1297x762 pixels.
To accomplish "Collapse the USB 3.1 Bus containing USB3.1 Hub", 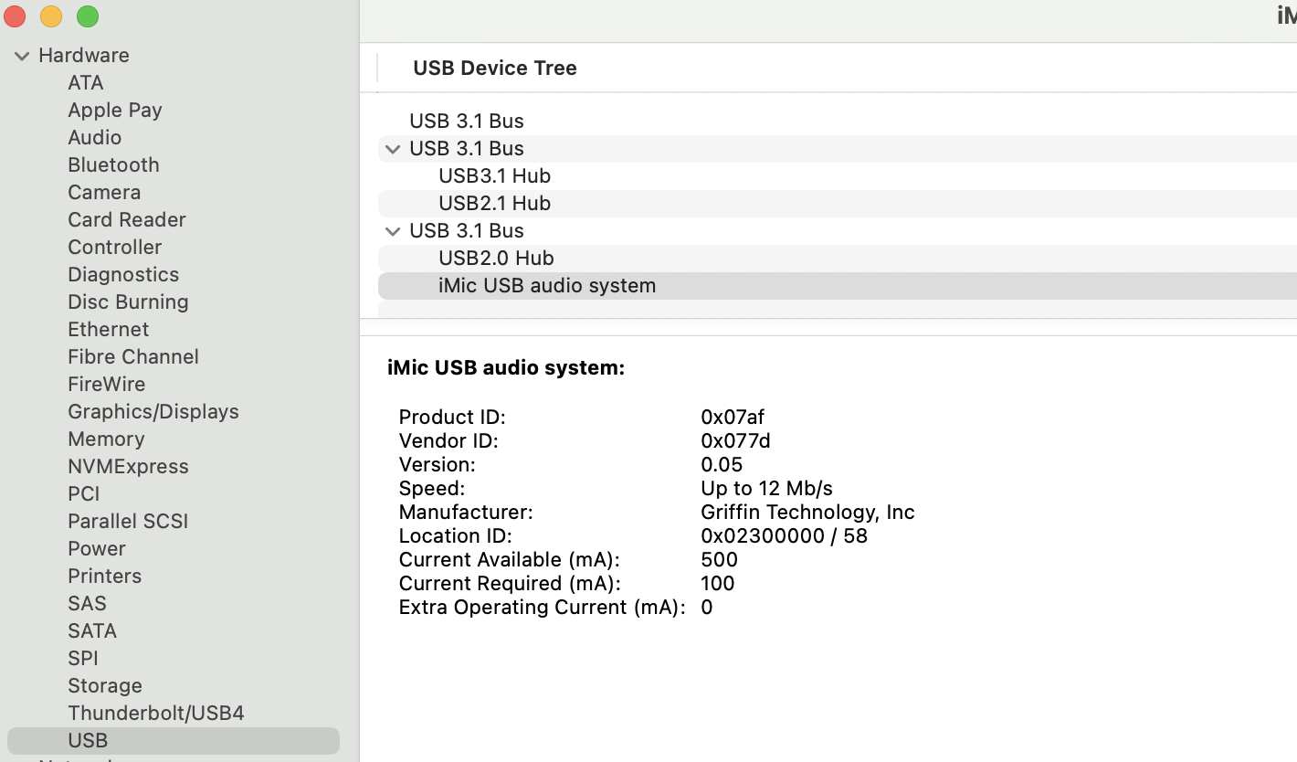I will (393, 149).
